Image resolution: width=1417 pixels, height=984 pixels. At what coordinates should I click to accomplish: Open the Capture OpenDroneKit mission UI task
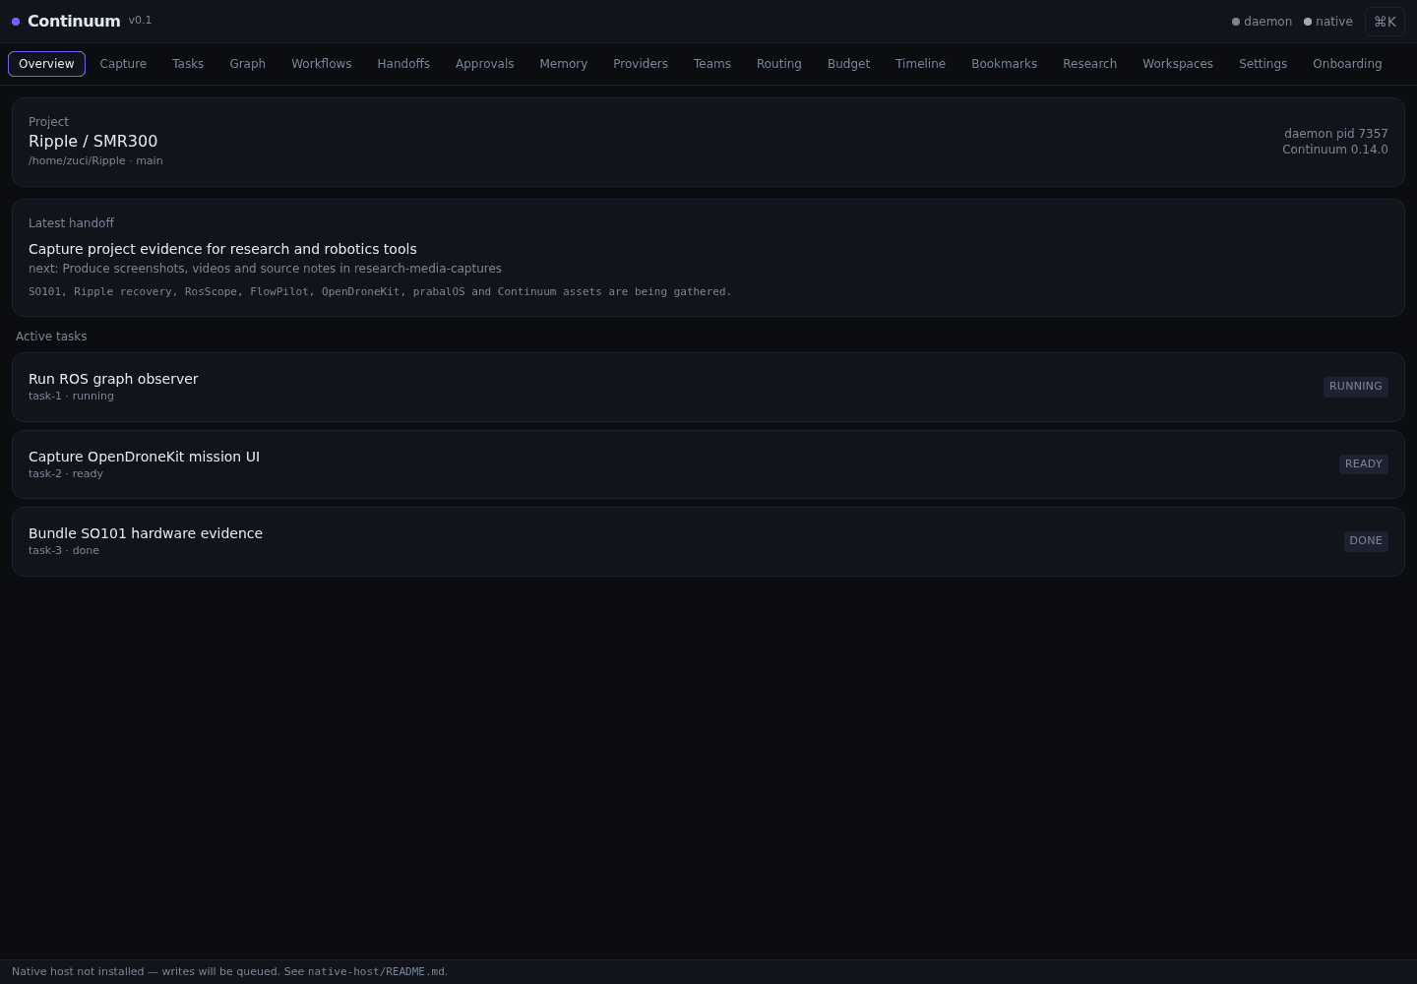tap(708, 464)
